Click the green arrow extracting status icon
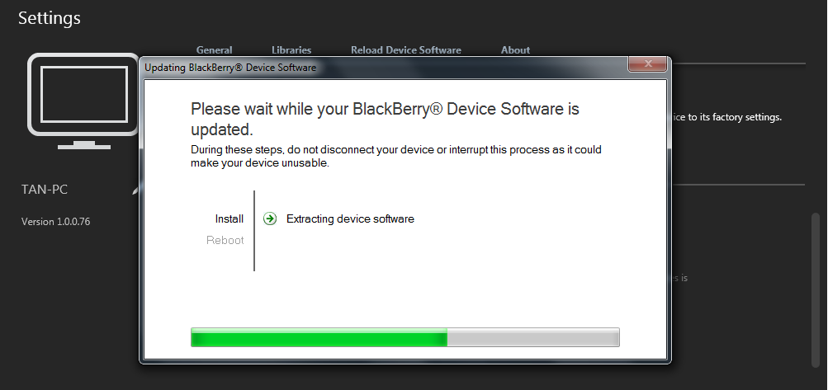 pyautogui.click(x=270, y=218)
